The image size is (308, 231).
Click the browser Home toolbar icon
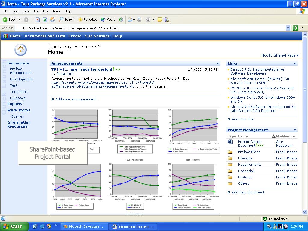click(x=52, y=20)
